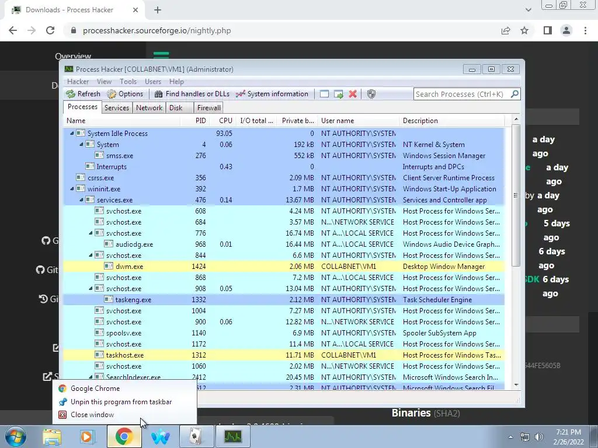Click Chrome reload page icon

pos(50,30)
